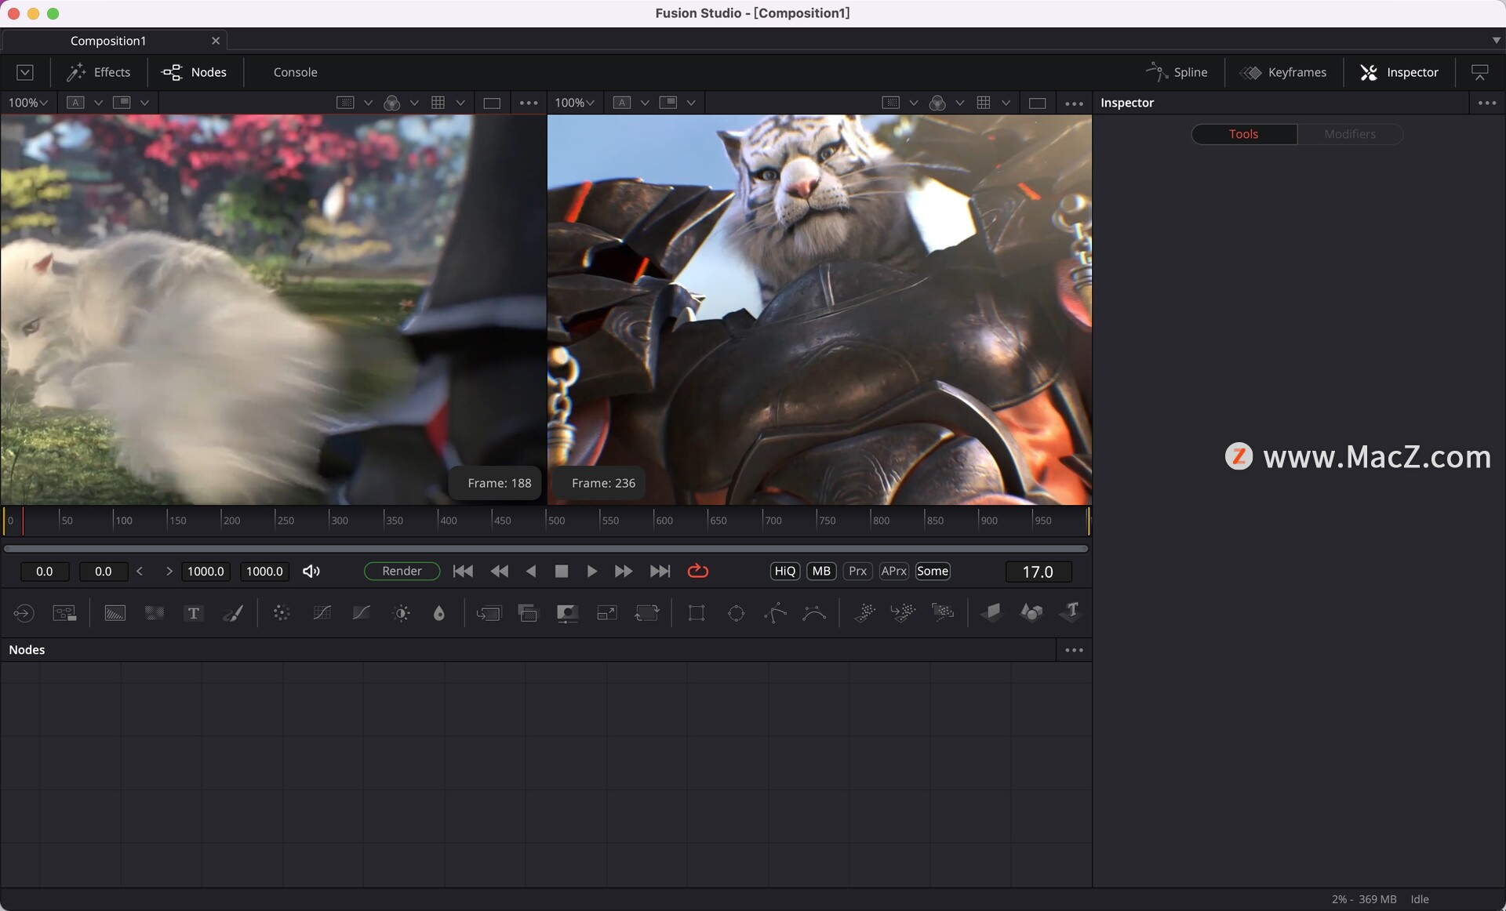Viewport: 1506px width, 911px height.
Task: Add a Text3D node
Action: (1071, 613)
